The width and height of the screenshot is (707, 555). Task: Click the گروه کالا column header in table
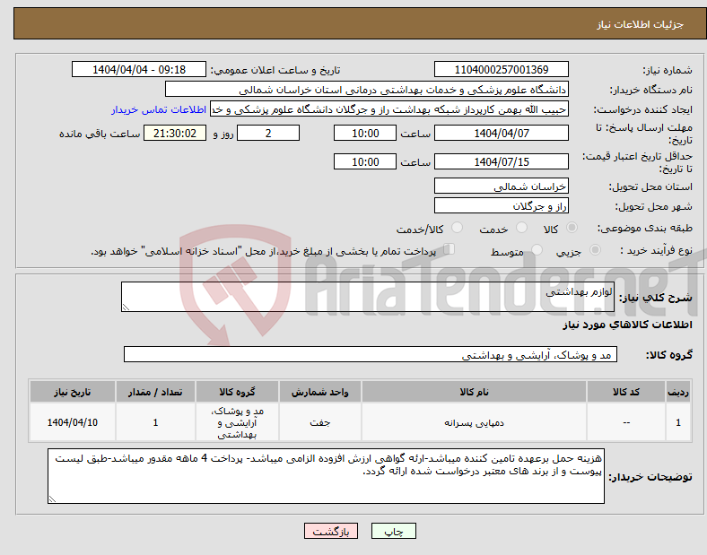237,392
